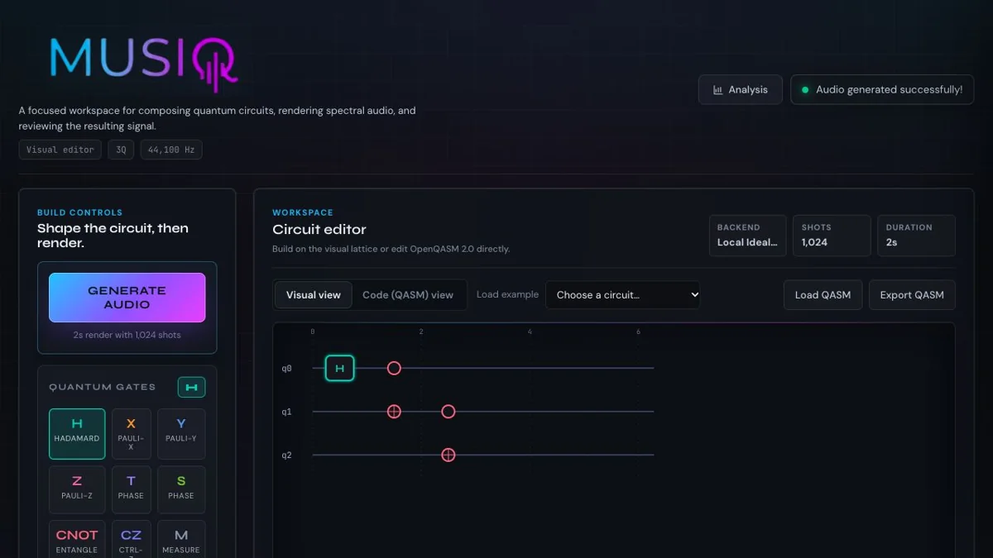This screenshot has width=993, height=558.
Task: Open the Analysis panel
Action: click(x=741, y=89)
